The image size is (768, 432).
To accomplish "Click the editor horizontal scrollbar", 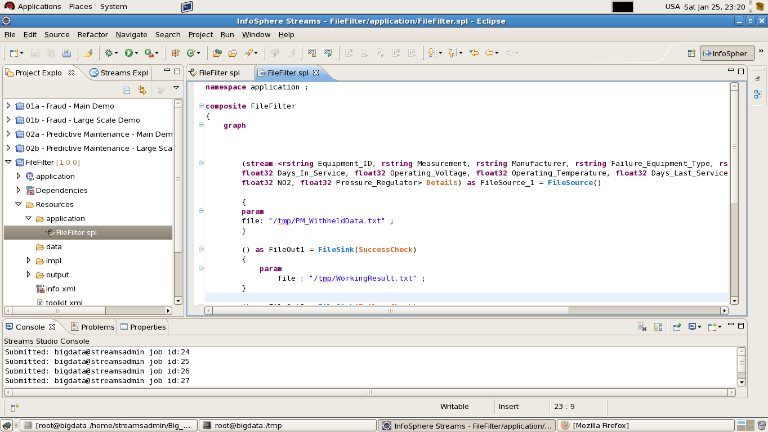I will pyautogui.click(x=466, y=310).
